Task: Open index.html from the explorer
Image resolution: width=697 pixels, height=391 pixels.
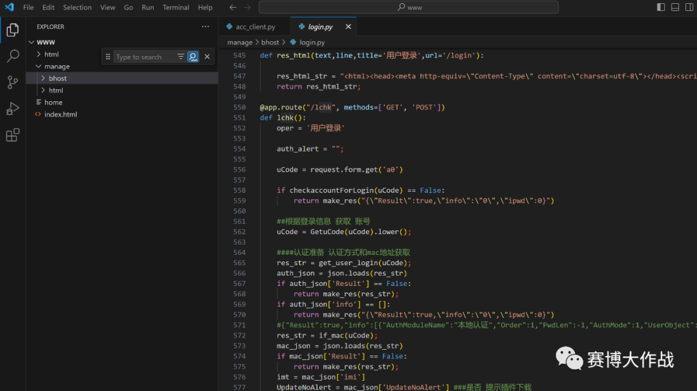Action: point(60,114)
